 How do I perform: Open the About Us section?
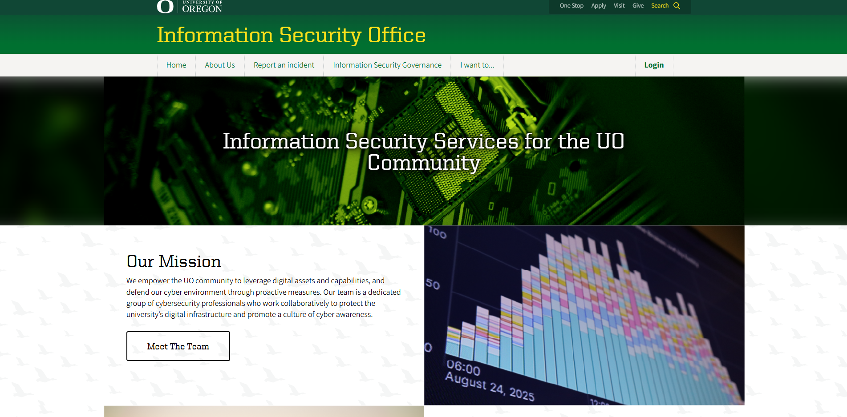point(219,65)
